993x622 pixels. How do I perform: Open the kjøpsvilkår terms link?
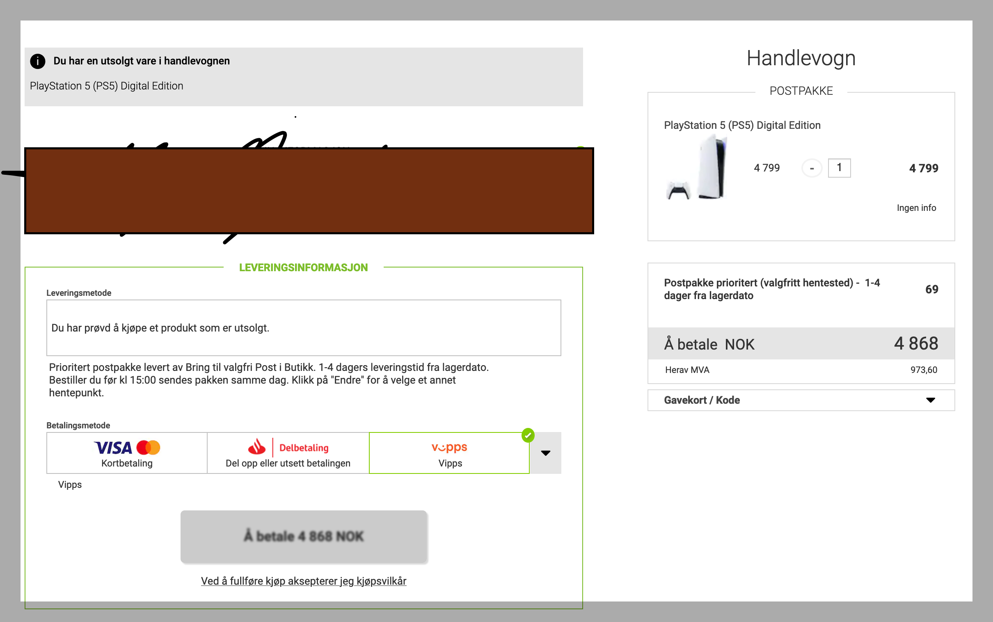[304, 581]
